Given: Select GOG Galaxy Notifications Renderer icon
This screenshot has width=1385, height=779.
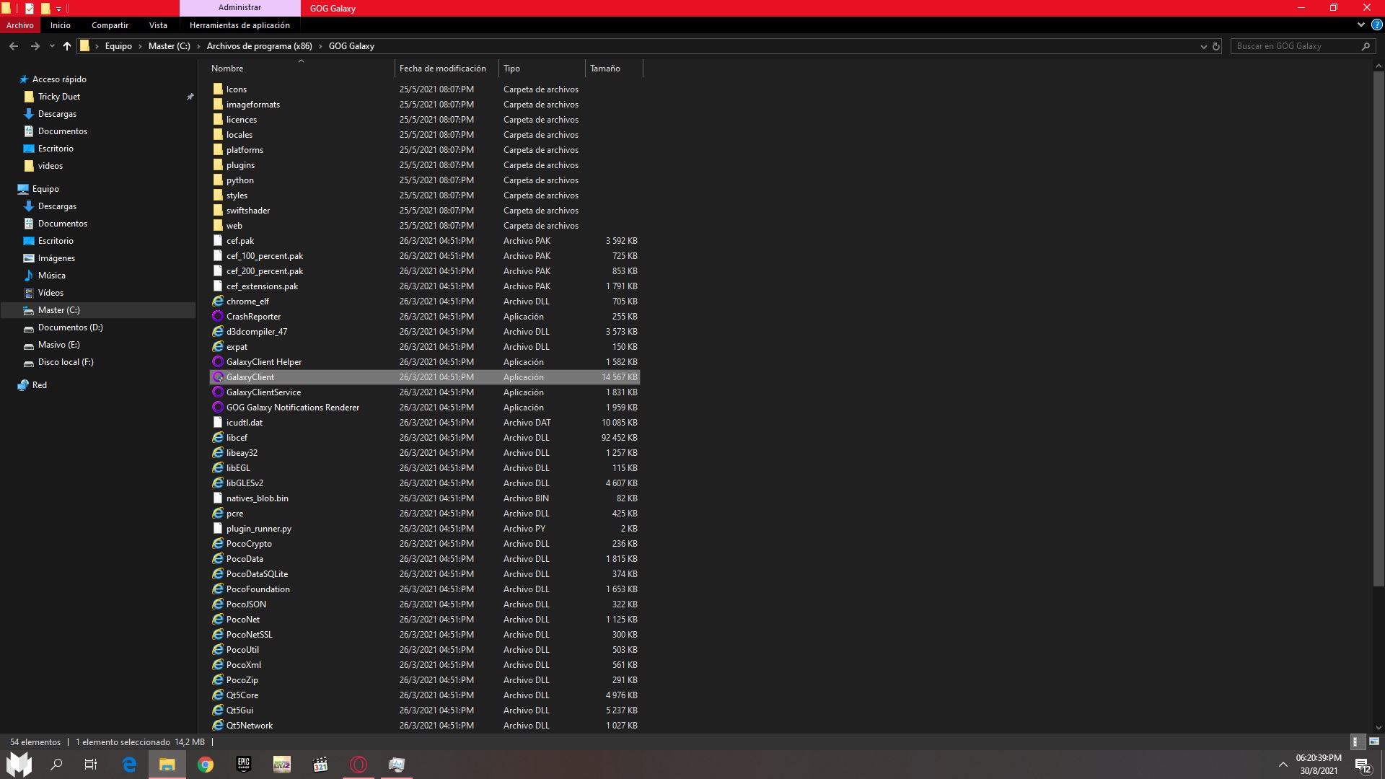Looking at the screenshot, I should tap(218, 408).
